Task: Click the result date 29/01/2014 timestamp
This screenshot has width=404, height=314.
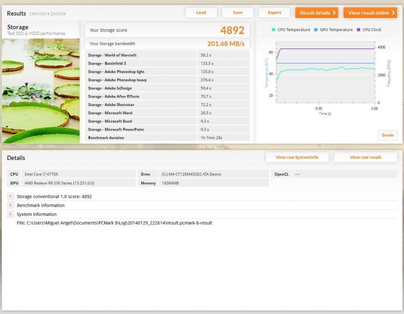Action: [47, 14]
